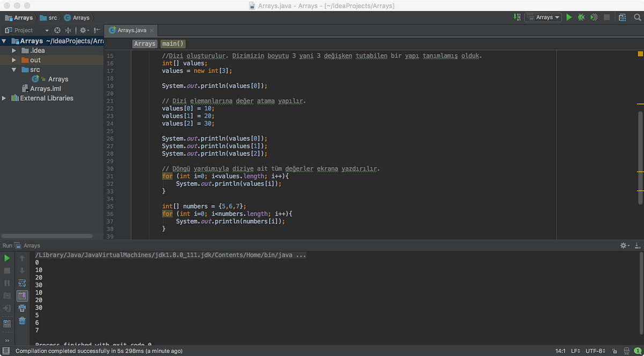Open the inspections Hector icon
This screenshot has height=356, width=644.
point(626,351)
